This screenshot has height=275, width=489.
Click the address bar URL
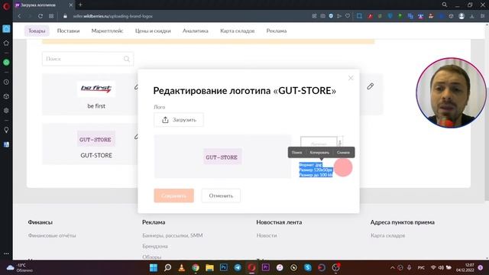(113, 16)
